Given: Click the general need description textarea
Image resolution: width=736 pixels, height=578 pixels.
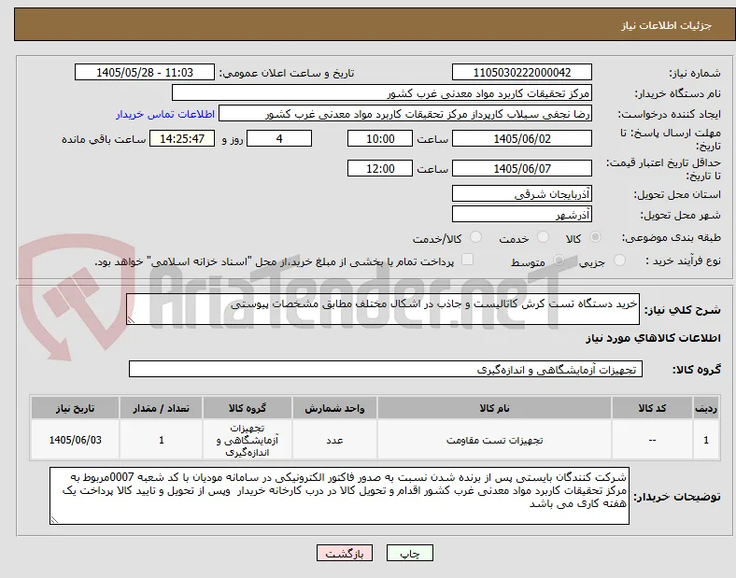Looking at the screenshot, I should click(x=383, y=309).
